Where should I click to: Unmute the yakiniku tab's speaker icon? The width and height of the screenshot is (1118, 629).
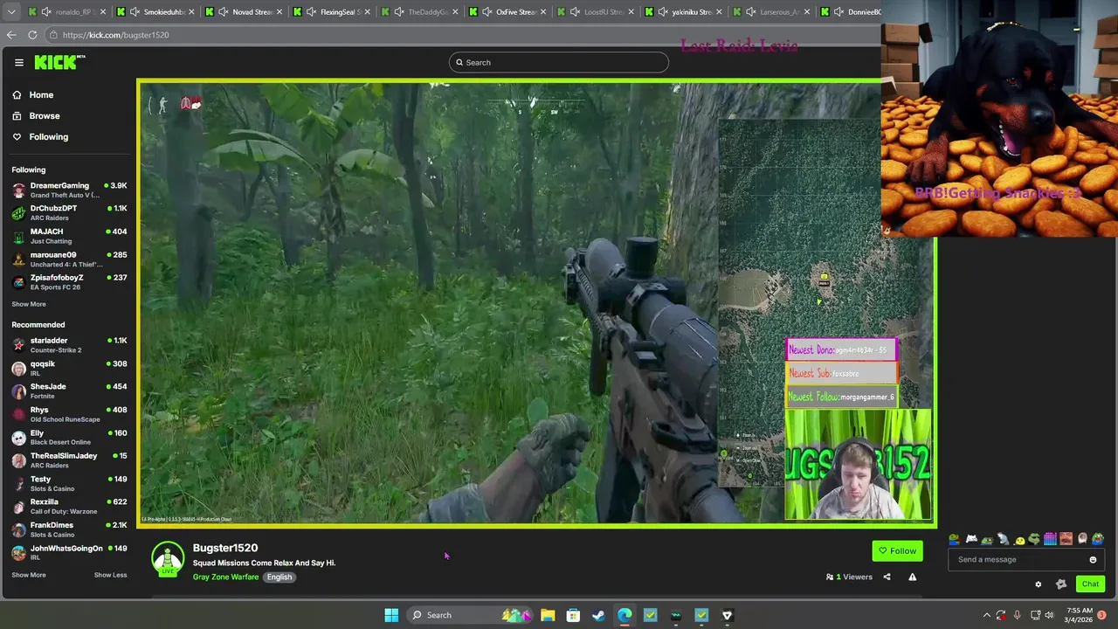[664, 12]
